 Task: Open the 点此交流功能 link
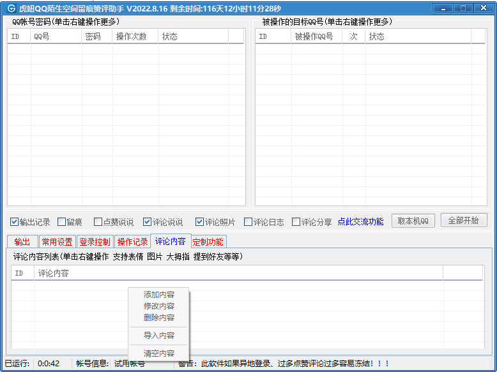pos(361,221)
